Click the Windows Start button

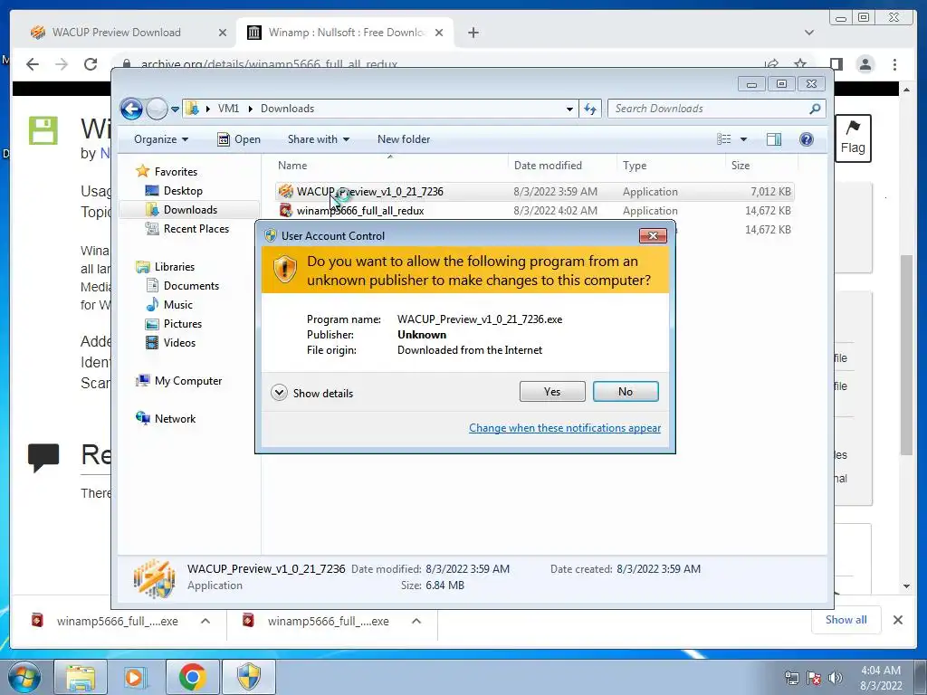point(24,677)
